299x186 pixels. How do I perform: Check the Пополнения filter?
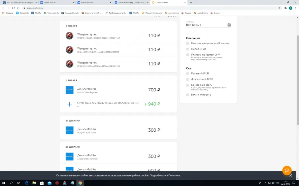187,49
